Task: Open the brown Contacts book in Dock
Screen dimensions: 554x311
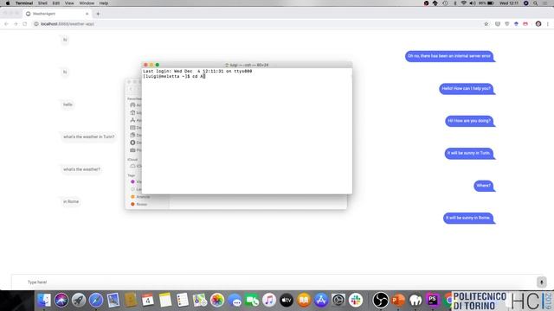Action: (131, 300)
